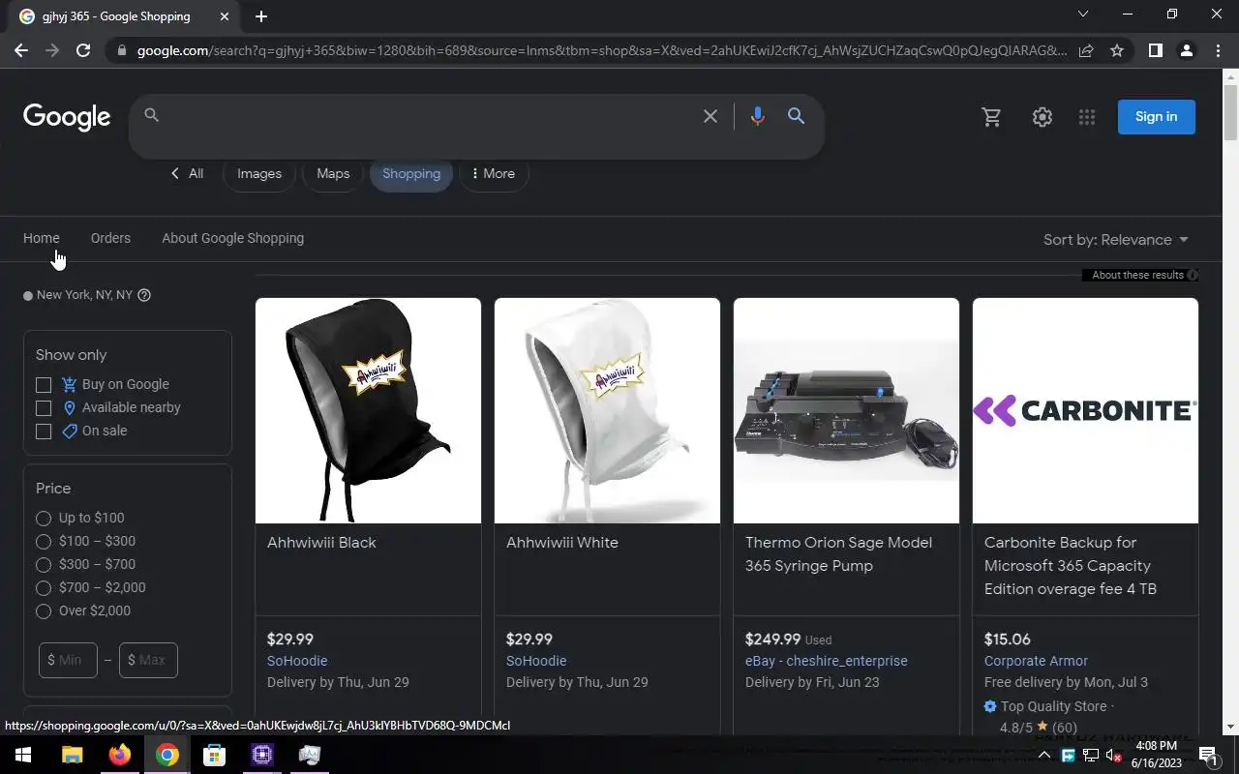
Task: Open a new browser tab
Action: [x=261, y=16]
